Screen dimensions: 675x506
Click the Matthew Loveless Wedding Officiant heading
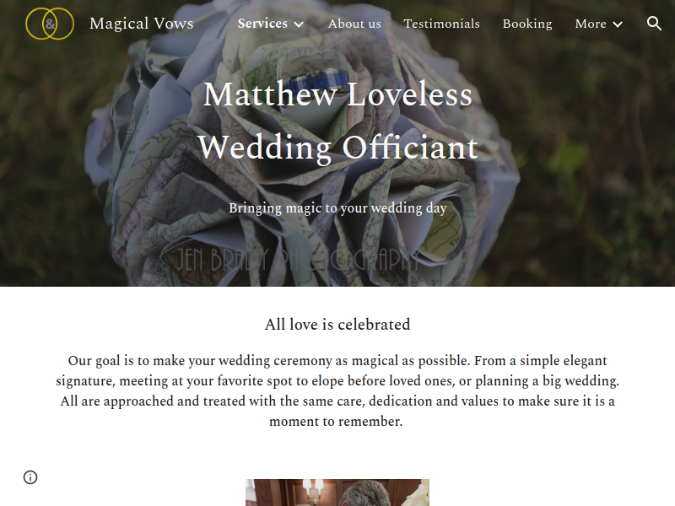[338, 121]
